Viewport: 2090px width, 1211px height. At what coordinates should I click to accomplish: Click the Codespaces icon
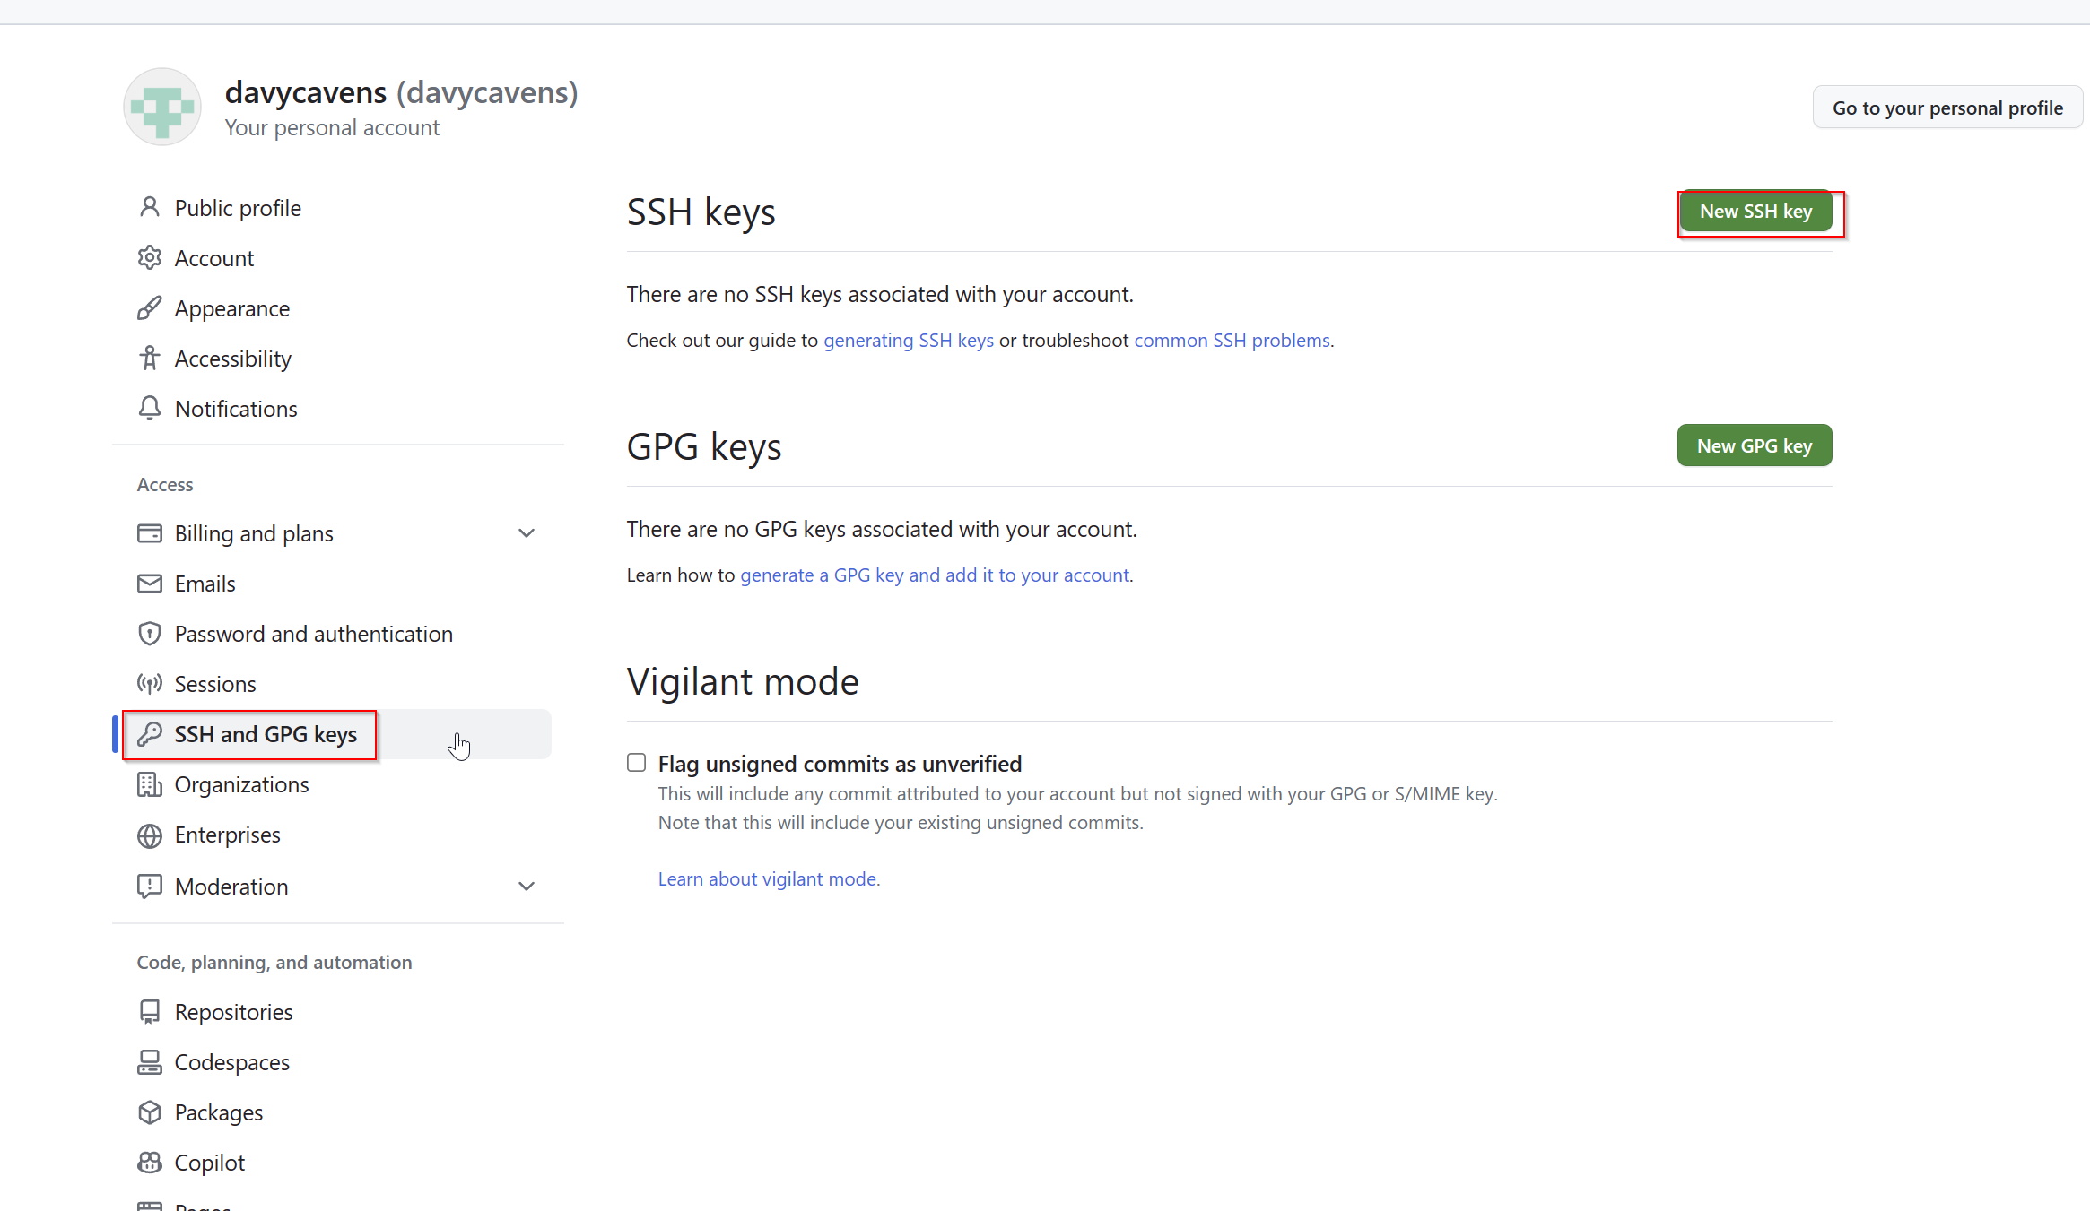(150, 1062)
